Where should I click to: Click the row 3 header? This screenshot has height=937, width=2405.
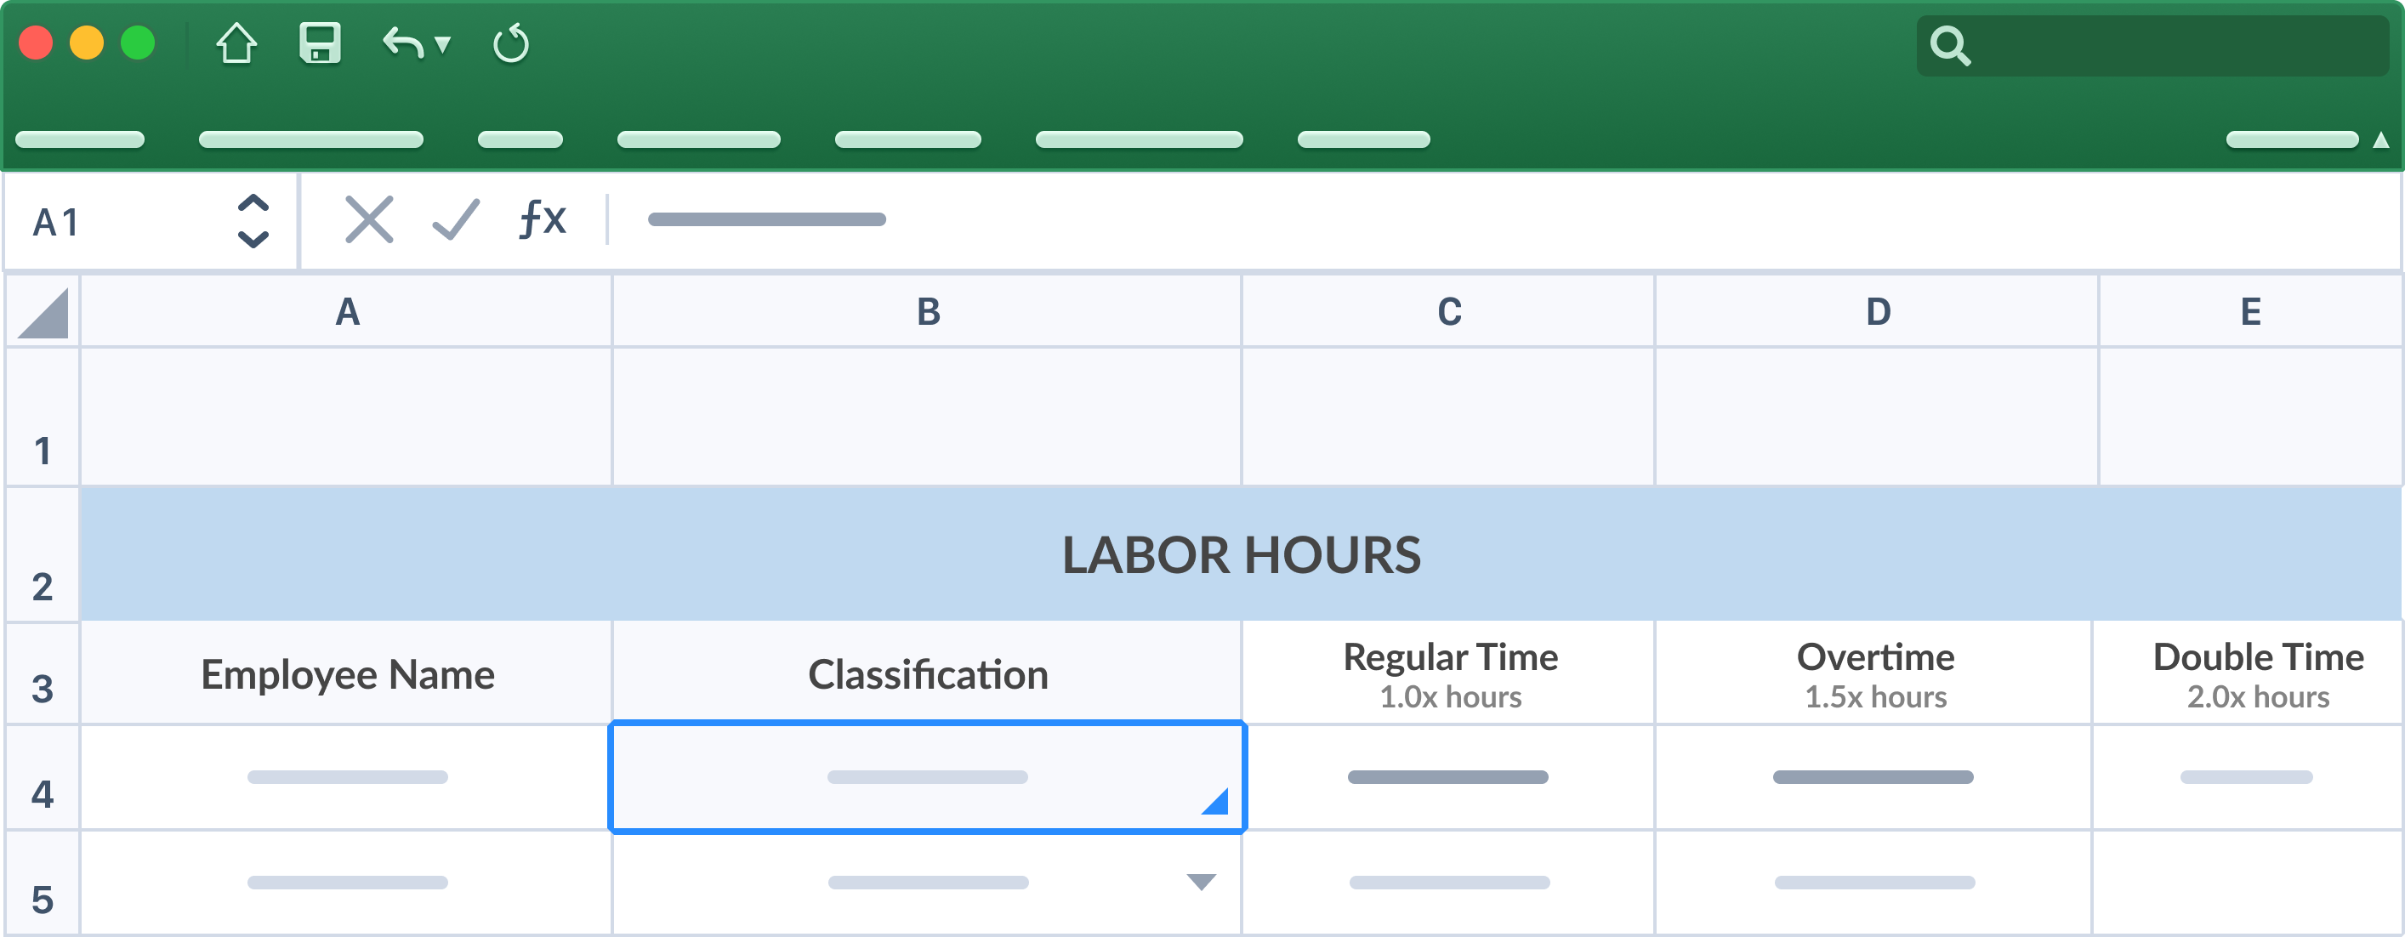42,675
